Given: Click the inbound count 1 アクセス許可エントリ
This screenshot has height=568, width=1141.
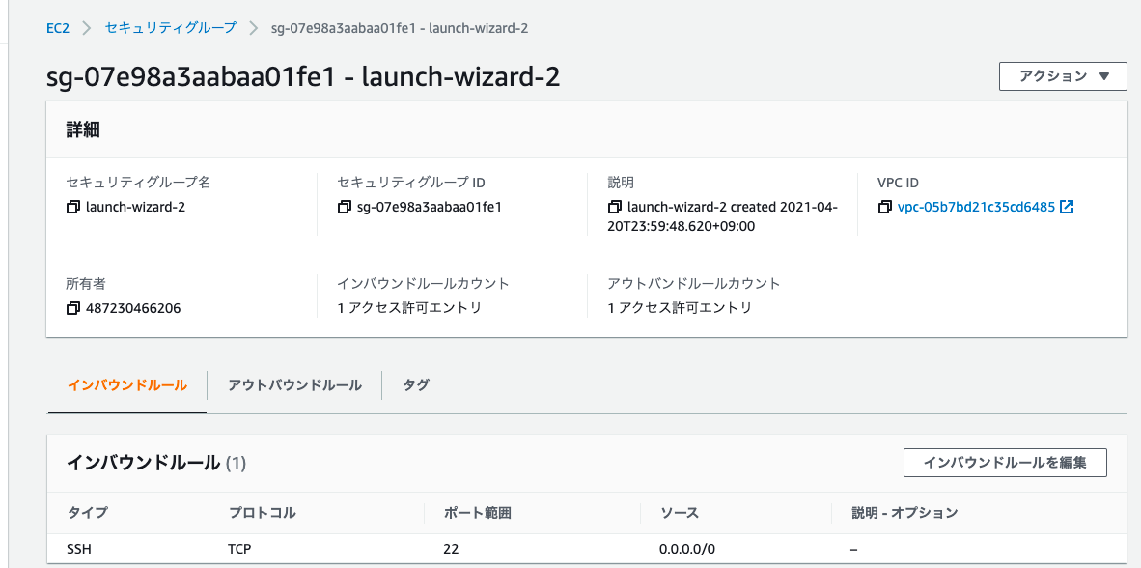Looking at the screenshot, I should coord(409,308).
